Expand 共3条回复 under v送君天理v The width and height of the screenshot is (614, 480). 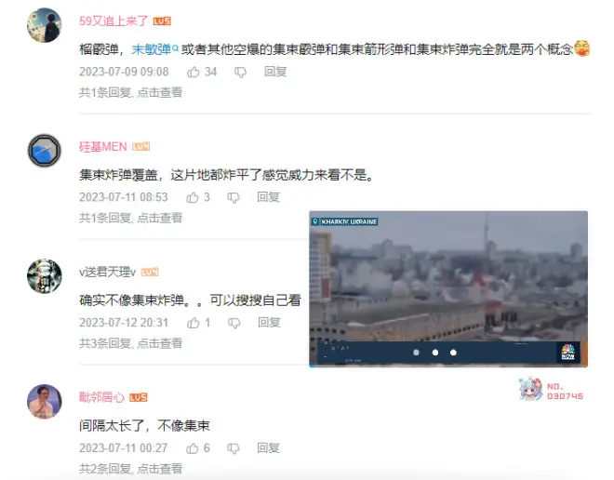tap(131, 343)
